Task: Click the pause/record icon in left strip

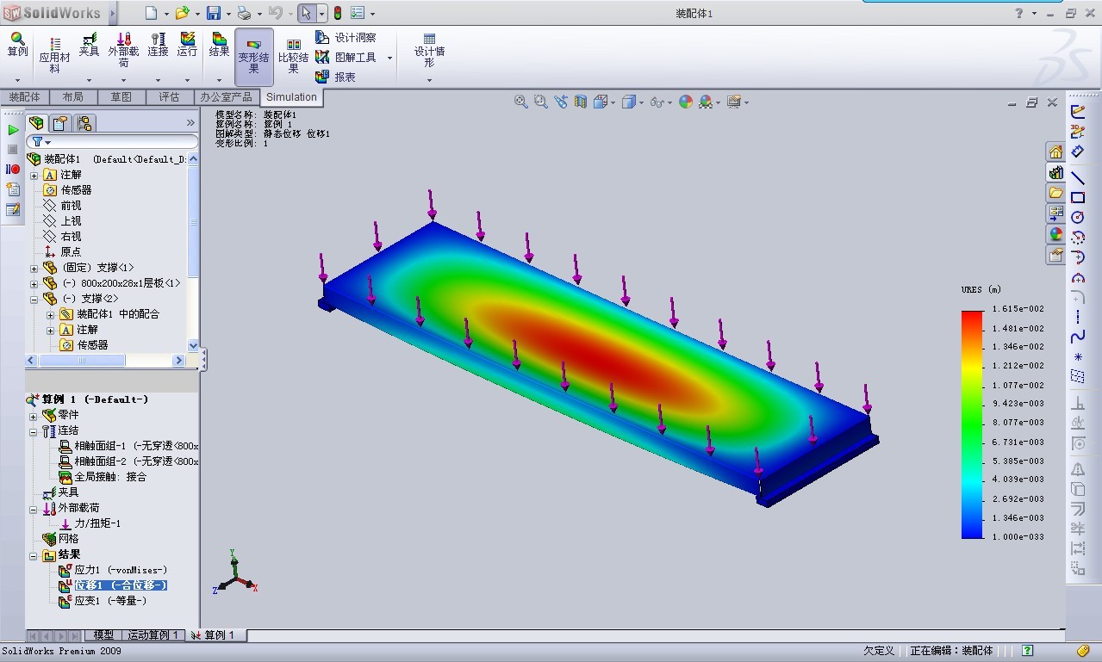Action: (x=13, y=170)
